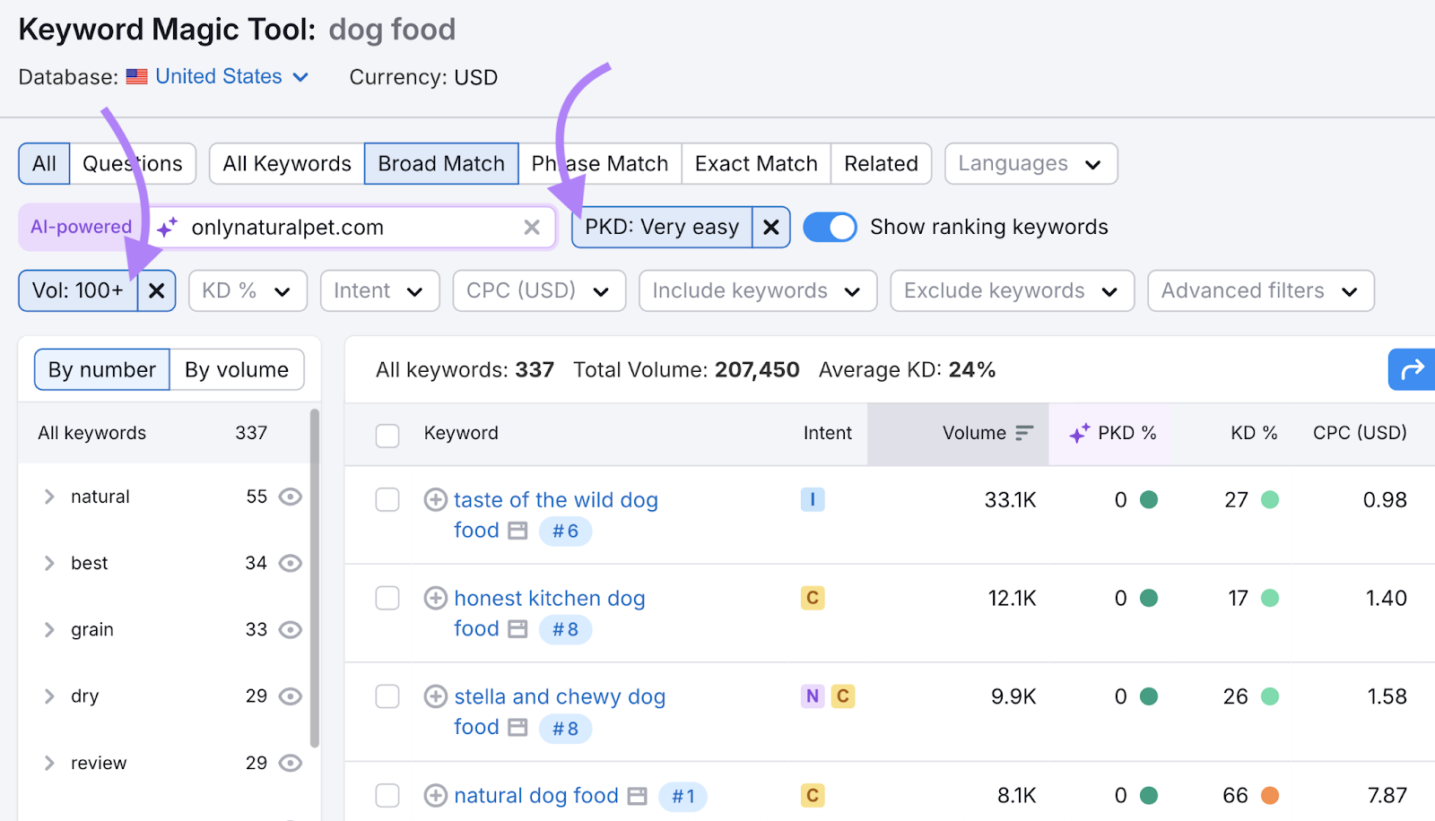Switch to the Questions tab

pos(133,163)
